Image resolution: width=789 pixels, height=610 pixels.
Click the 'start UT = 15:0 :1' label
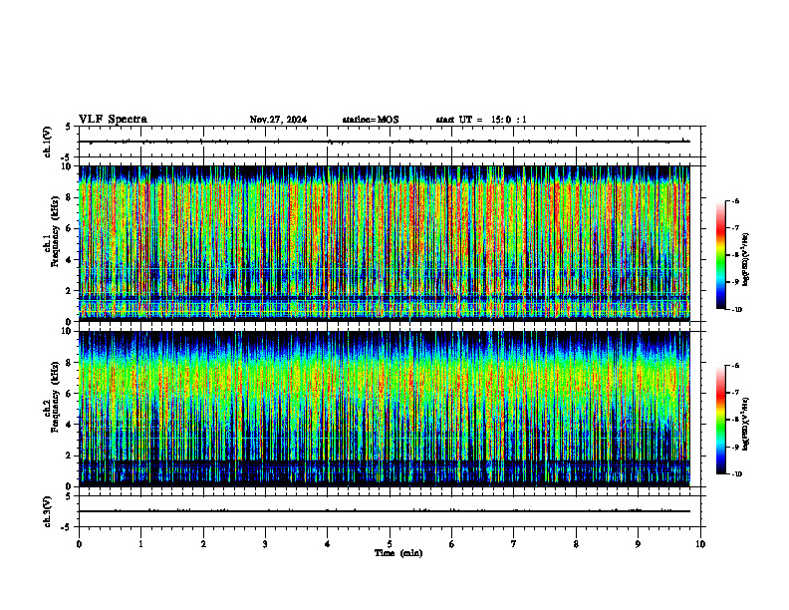[481, 120]
